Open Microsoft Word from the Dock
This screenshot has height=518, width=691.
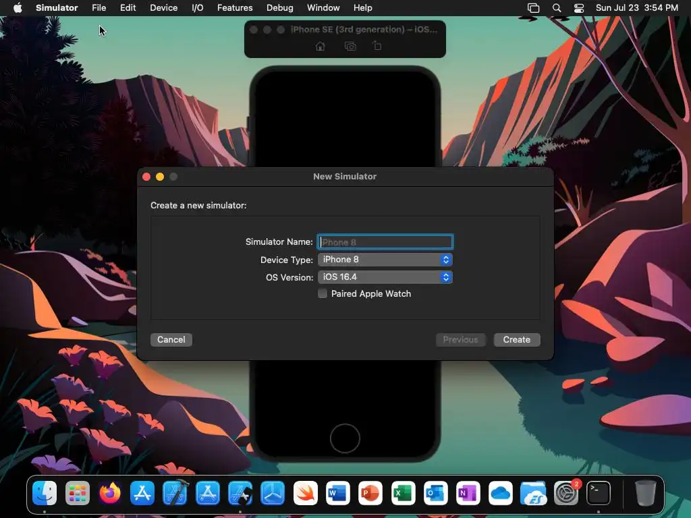[x=338, y=492]
